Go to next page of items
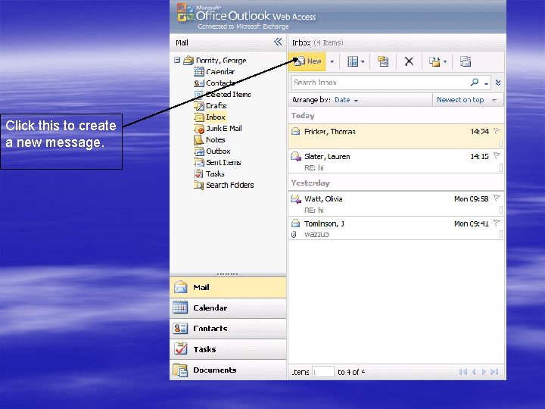This screenshot has height=409, width=545. click(x=484, y=372)
